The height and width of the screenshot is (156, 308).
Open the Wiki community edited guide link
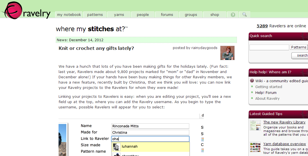click(x=282, y=81)
